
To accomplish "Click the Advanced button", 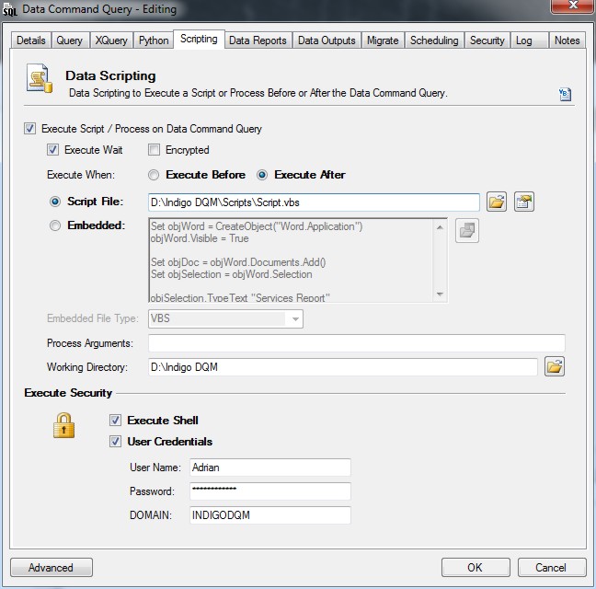I will coord(52,568).
